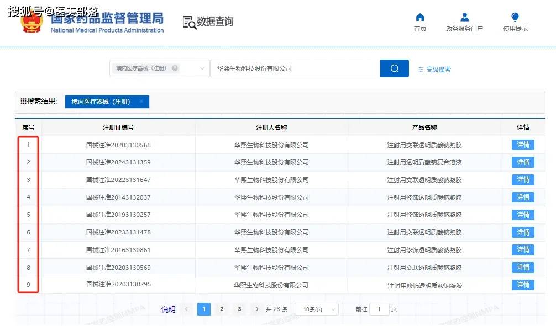The width and height of the screenshot is (556, 326).
Task: Open 详情 for 国械注准20193130257
Action: (x=523, y=215)
